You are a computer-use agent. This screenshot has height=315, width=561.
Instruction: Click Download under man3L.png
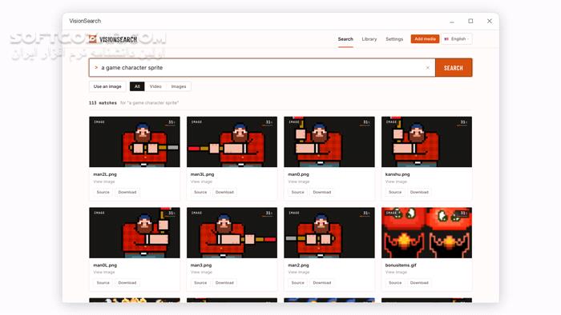click(x=224, y=192)
